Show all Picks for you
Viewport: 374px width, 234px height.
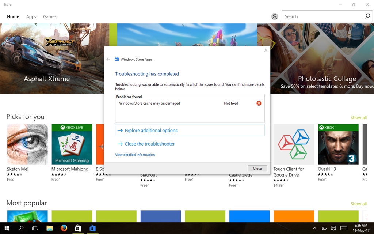(359, 117)
